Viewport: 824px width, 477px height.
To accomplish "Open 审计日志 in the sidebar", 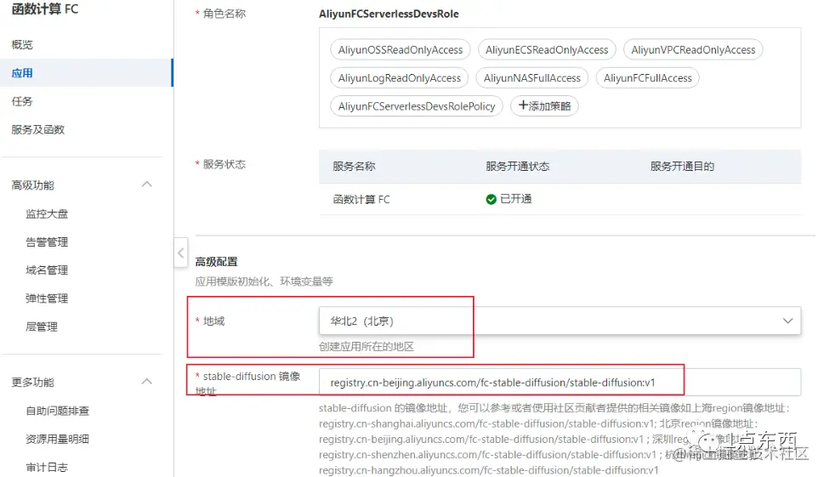I will [x=47, y=467].
